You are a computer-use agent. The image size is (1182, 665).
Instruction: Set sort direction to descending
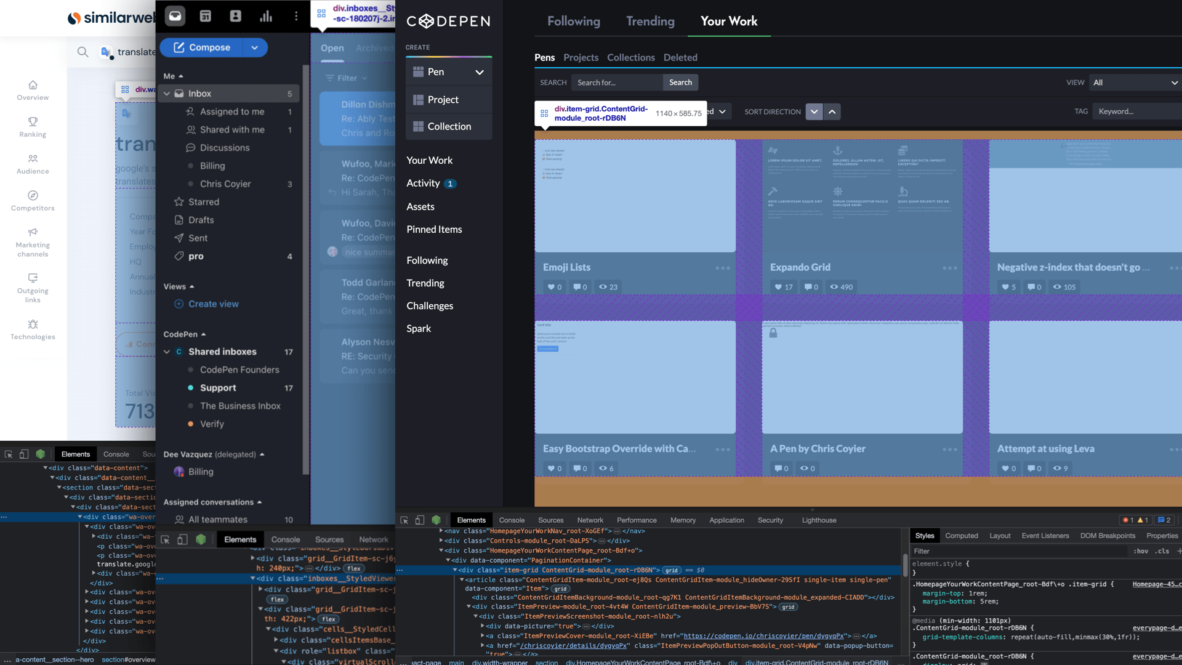(814, 111)
